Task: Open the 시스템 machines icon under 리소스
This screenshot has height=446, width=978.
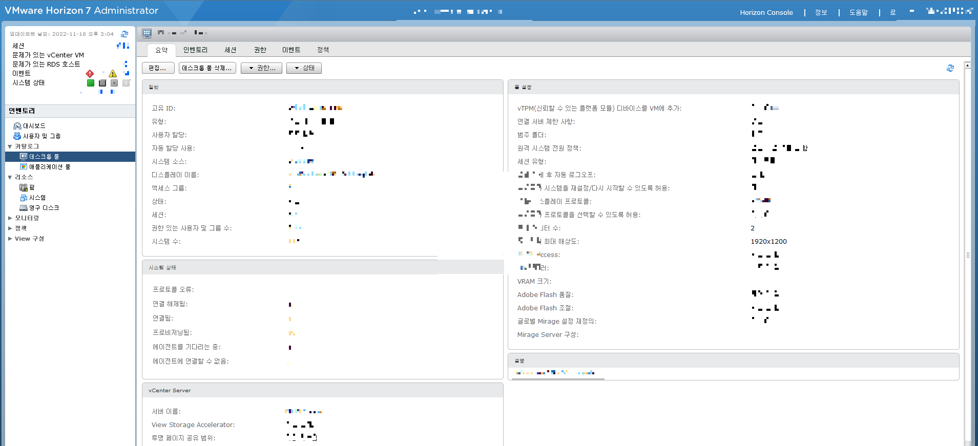Action: tap(24, 198)
